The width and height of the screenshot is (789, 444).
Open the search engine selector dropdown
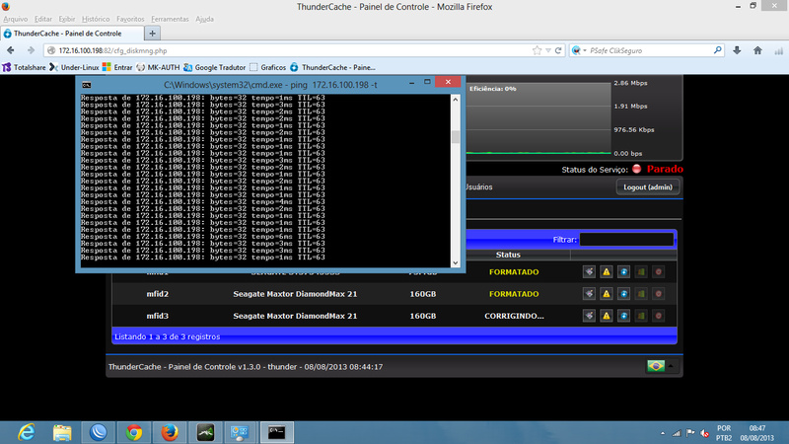click(579, 50)
